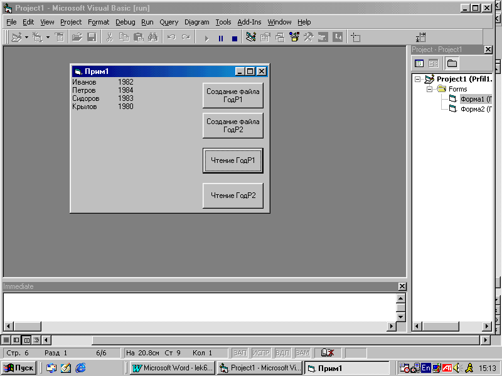Click the Save Project floppy icon
This screenshot has width=502, height=376.
(92, 38)
